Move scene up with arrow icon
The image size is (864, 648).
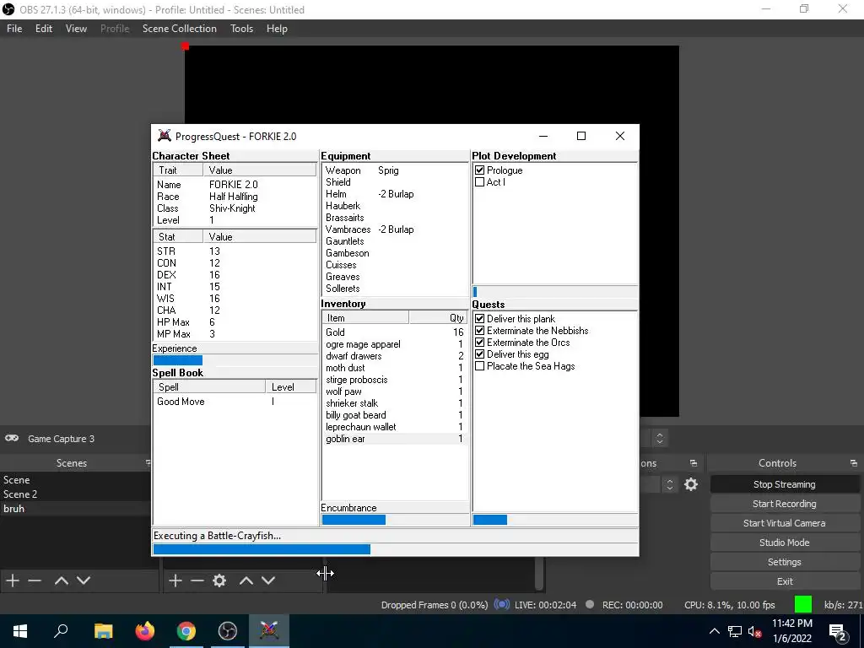tap(61, 580)
